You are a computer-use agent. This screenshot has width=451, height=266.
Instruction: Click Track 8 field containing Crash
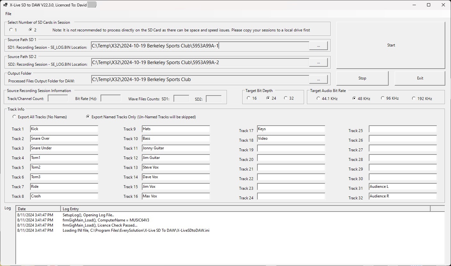point(64,196)
